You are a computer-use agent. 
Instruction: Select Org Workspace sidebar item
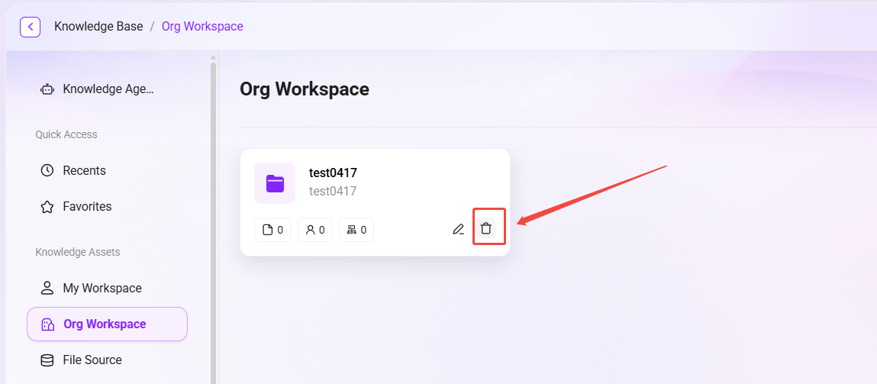point(108,324)
